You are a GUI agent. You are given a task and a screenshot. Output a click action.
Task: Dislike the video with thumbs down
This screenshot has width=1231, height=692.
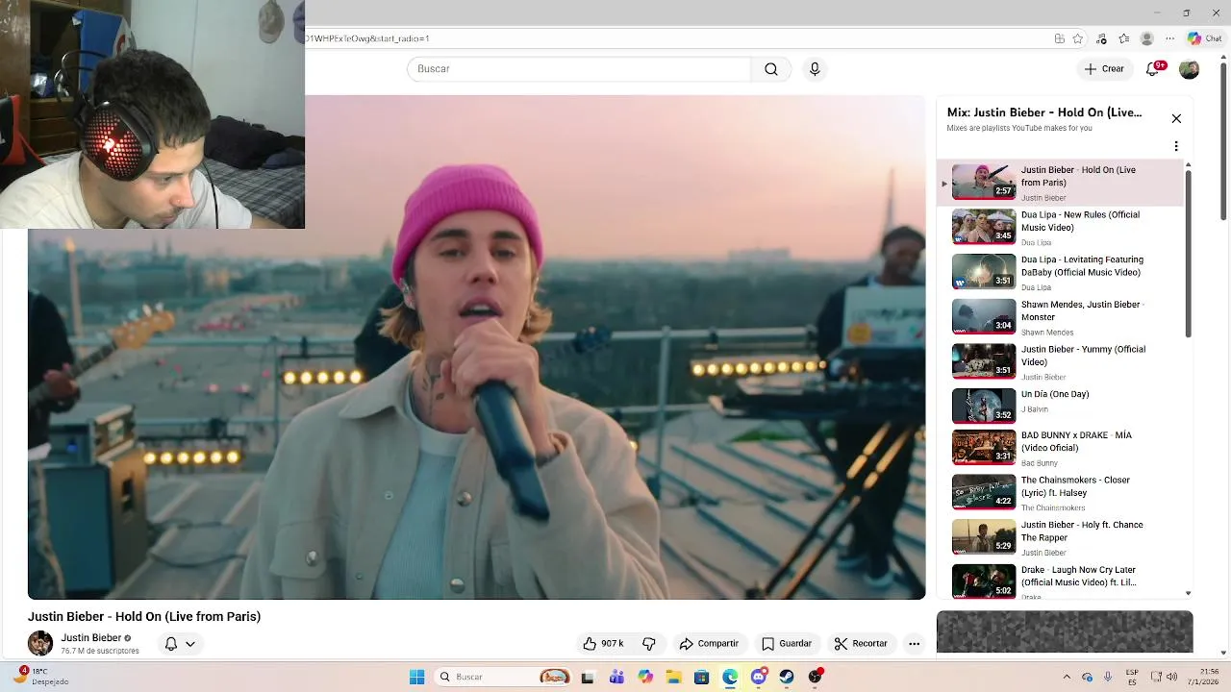click(x=649, y=644)
